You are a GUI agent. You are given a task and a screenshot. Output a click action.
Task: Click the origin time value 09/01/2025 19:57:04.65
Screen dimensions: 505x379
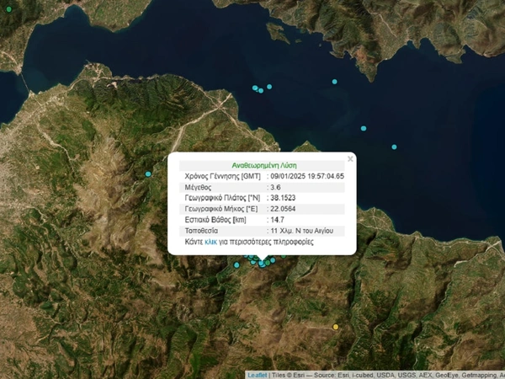[x=306, y=176]
